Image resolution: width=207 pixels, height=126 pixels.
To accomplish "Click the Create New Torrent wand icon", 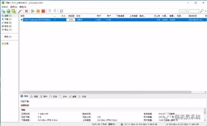I will (x=20, y=11).
